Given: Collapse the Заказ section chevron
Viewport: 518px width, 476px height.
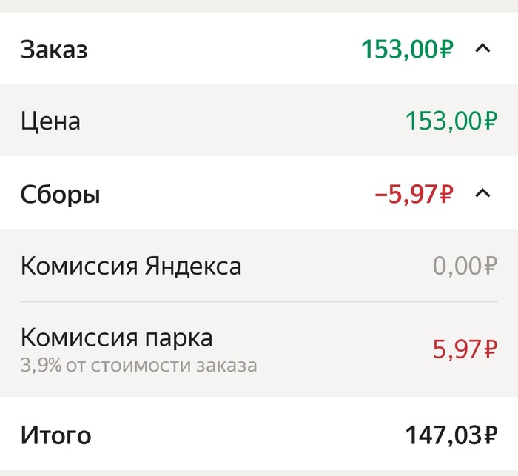Looking at the screenshot, I should (482, 50).
